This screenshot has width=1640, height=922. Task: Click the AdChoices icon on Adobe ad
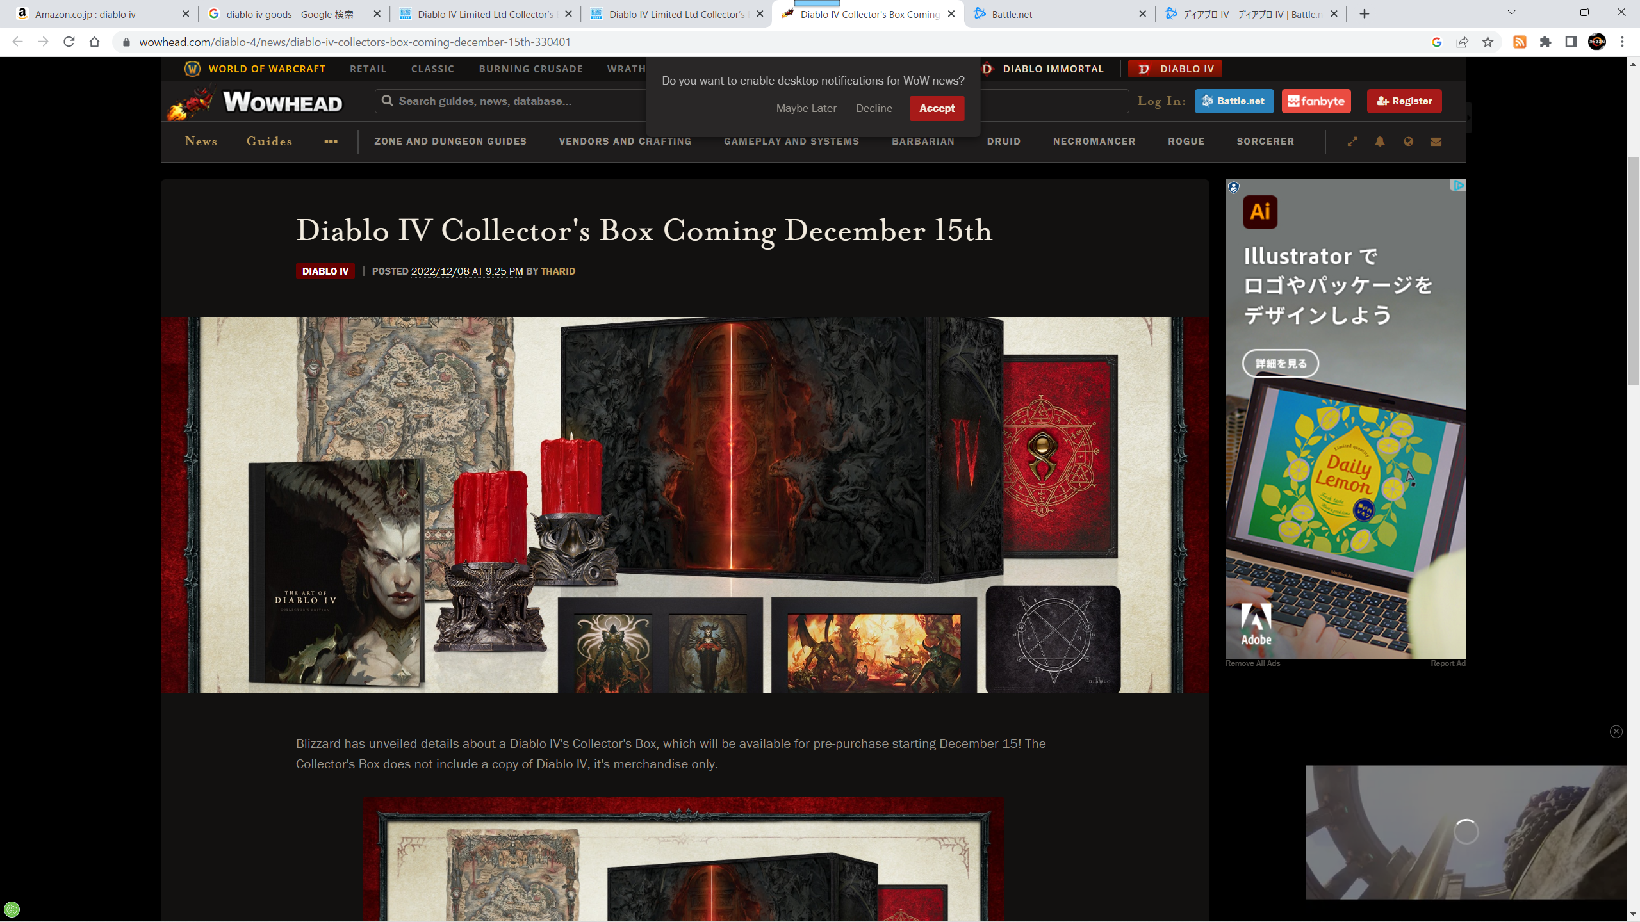point(1458,186)
